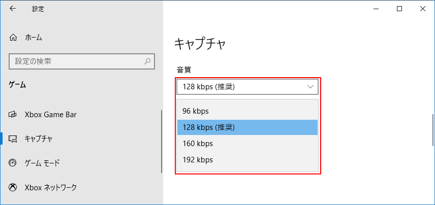Viewport: 435px width, 205px height.
Task: Click the Xbox Game Bar icon
Action: click(13, 114)
